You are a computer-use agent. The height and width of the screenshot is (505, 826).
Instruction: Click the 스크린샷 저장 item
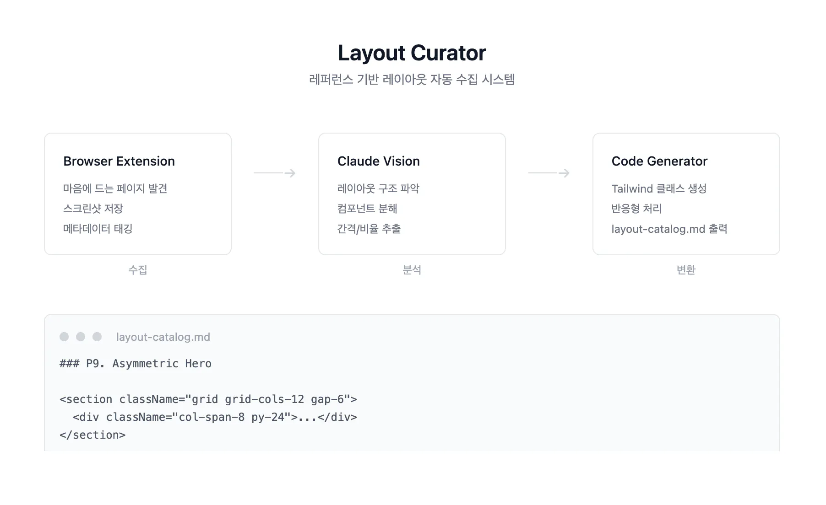[x=93, y=209]
